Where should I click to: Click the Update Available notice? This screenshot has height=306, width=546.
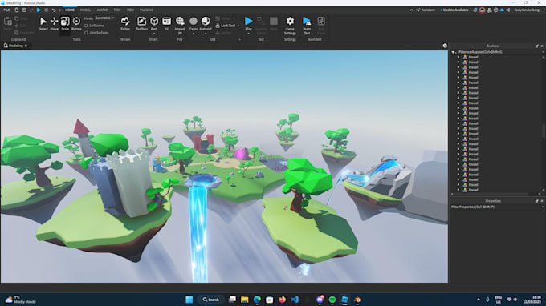454,10
